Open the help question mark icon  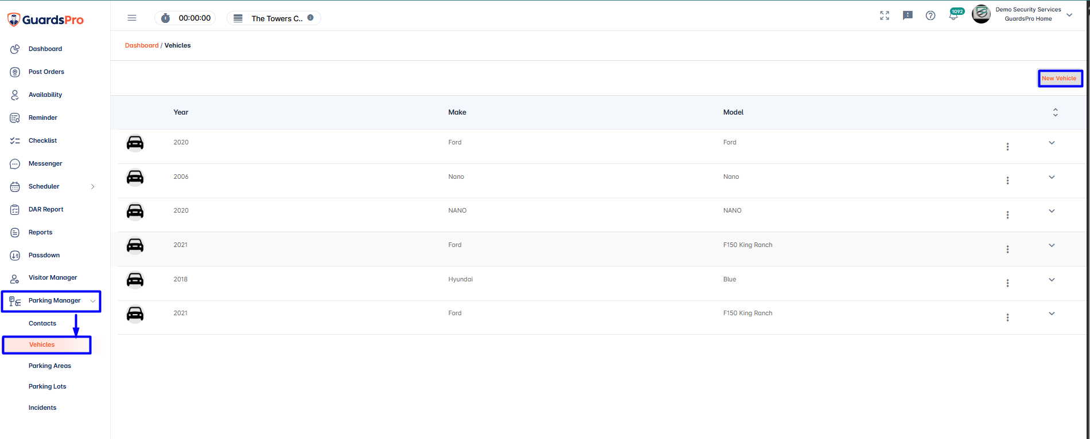tap(931, 15)
